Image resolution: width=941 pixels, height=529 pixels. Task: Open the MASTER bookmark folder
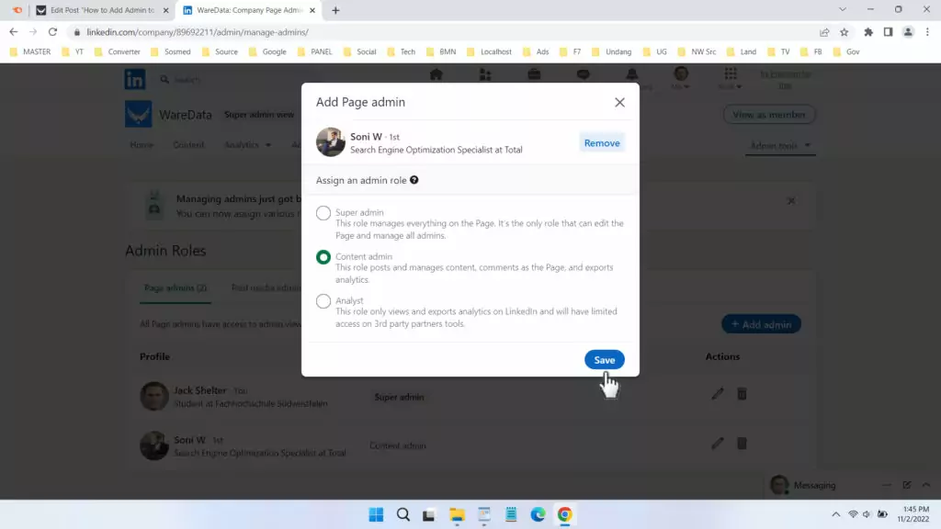pyautogui.click(x=30, y=51)
